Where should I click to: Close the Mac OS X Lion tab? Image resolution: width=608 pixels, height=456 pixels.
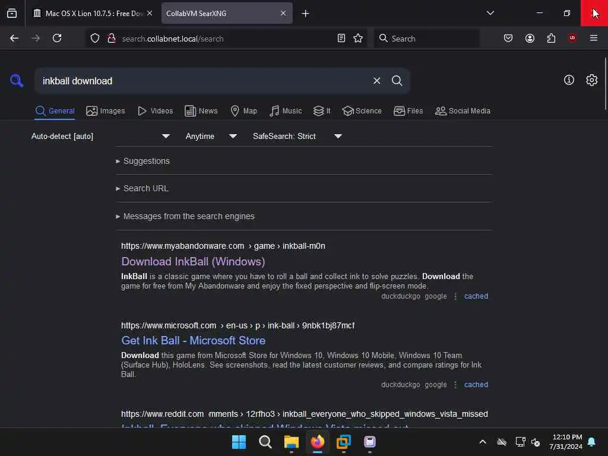(150, 13)
